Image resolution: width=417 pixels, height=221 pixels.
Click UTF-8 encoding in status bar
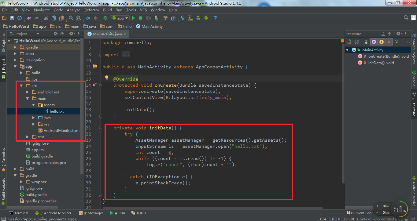click(x=348, y=219)
